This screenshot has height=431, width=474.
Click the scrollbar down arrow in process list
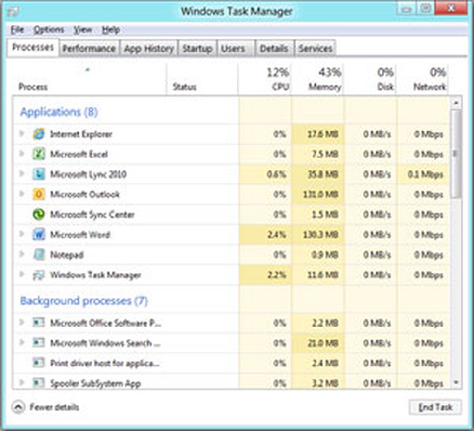click(456, 383)
